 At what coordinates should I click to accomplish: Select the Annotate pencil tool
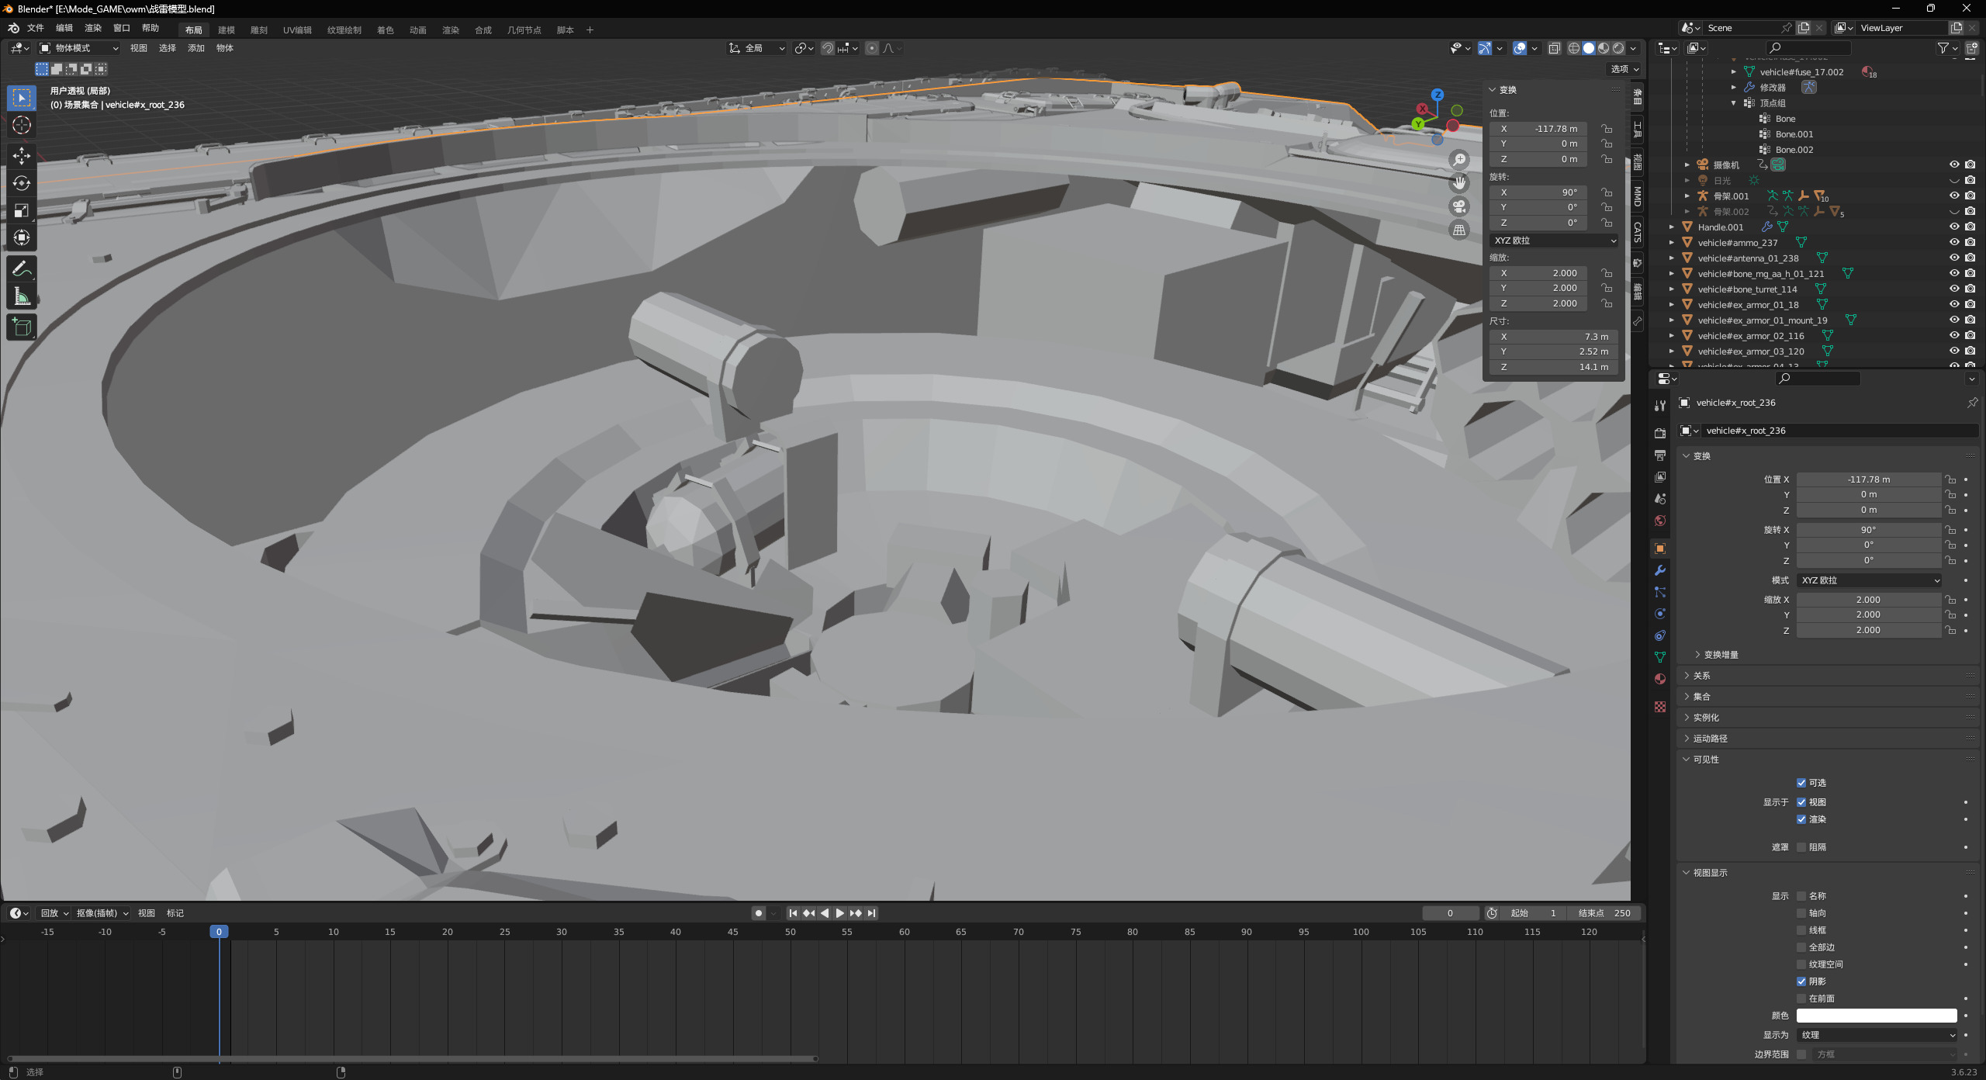22,269
